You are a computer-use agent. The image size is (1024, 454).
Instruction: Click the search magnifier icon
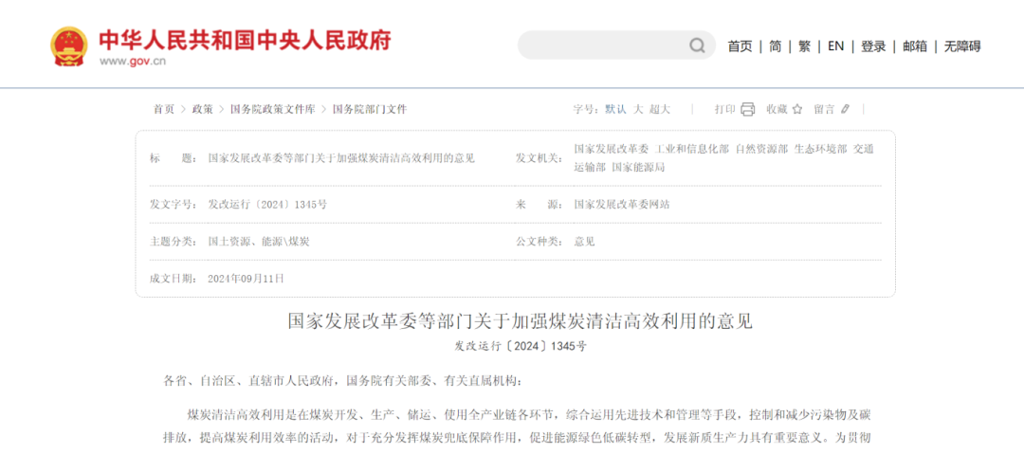(697, 45)
